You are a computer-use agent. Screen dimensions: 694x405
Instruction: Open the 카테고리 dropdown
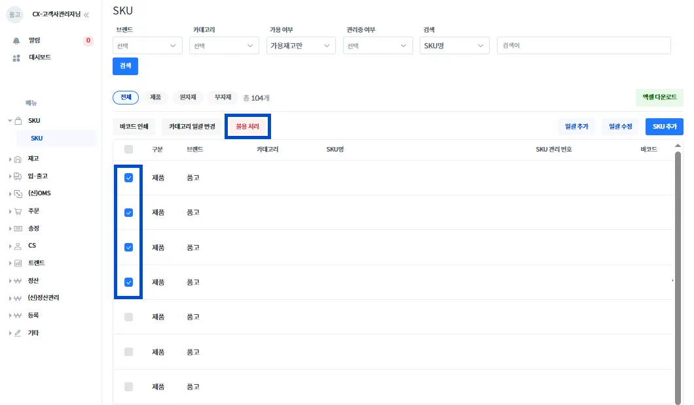click(x=224, y=46)
